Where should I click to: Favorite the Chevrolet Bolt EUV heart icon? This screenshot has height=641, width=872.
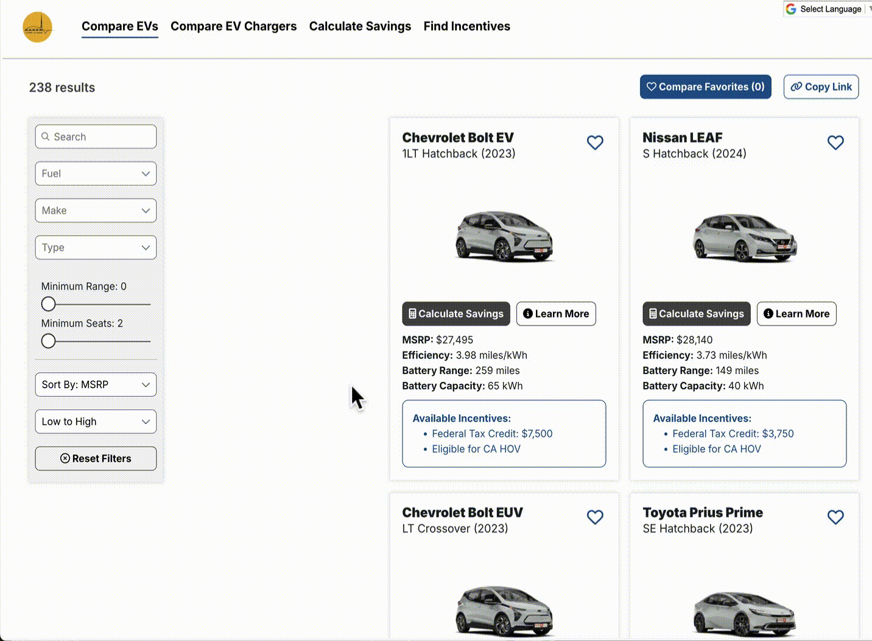click(595, 517)
